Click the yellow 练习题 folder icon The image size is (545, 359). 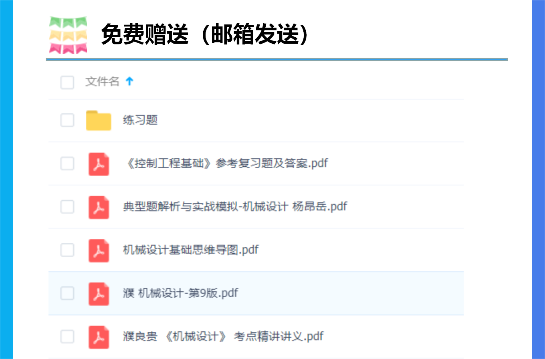point(99,120)
